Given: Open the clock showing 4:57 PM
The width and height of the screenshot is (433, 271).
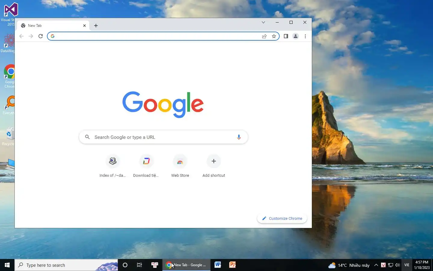Looking at the screenshot, I should pyautogui.click(x=422, y=265).
